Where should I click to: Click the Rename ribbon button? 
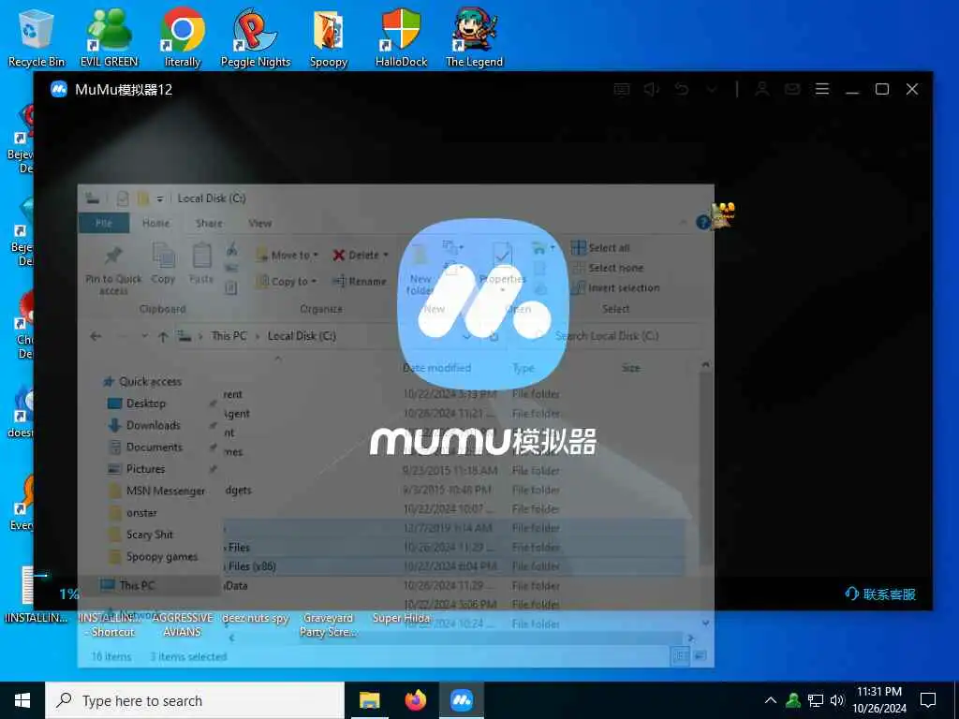point(359,281)
